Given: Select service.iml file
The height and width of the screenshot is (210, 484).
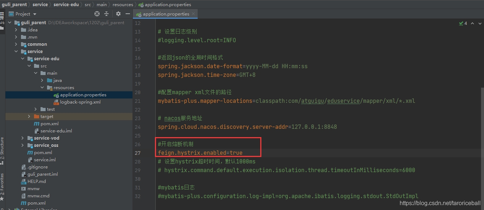Looking at the screenshot, I should (45, 159).
